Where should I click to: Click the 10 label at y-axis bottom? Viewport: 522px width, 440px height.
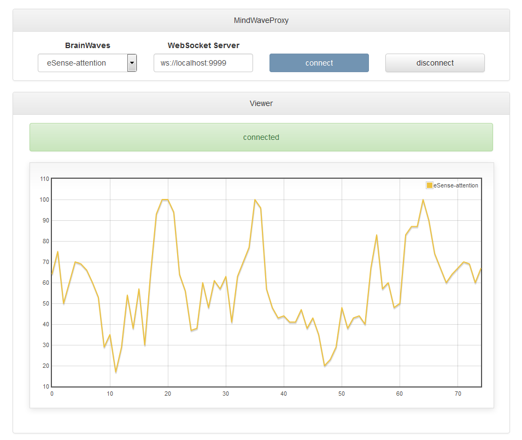46,387
